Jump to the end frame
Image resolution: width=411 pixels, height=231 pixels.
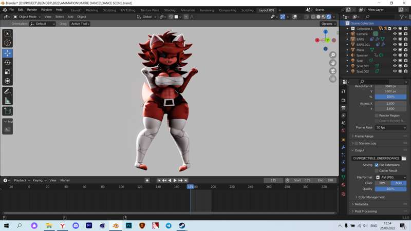[x=186, y=180]
